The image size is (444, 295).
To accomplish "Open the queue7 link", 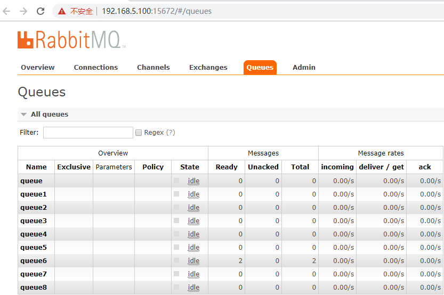I will (34, 274).
